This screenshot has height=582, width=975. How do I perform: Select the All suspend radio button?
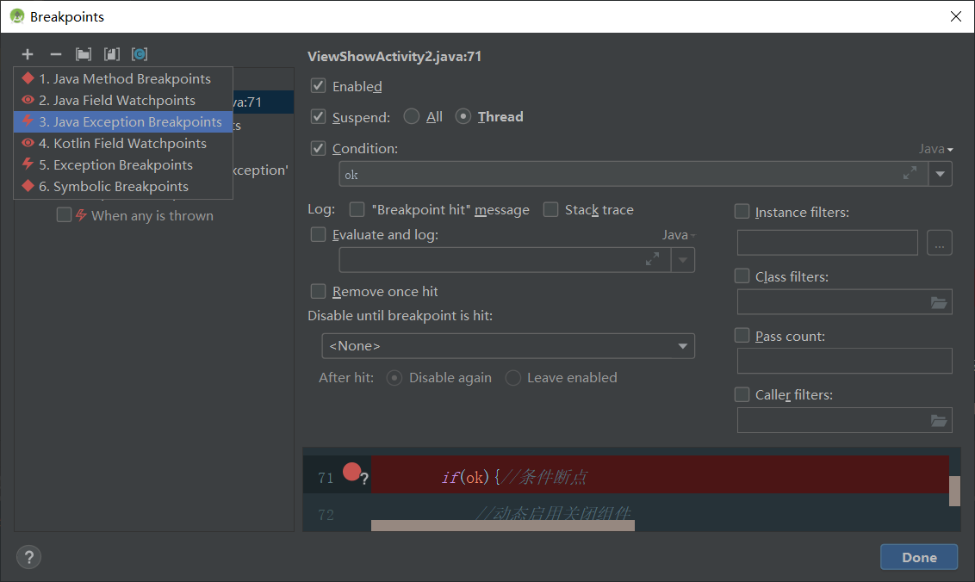click(411, 116)
